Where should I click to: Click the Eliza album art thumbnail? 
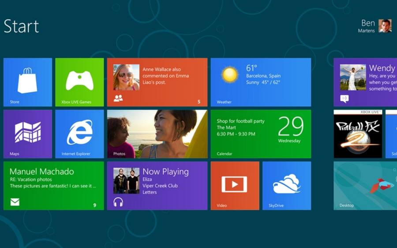126,181
